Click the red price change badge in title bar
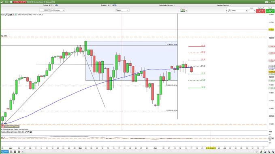The width and height of the screenshot is (275, 154). [19, 2]
